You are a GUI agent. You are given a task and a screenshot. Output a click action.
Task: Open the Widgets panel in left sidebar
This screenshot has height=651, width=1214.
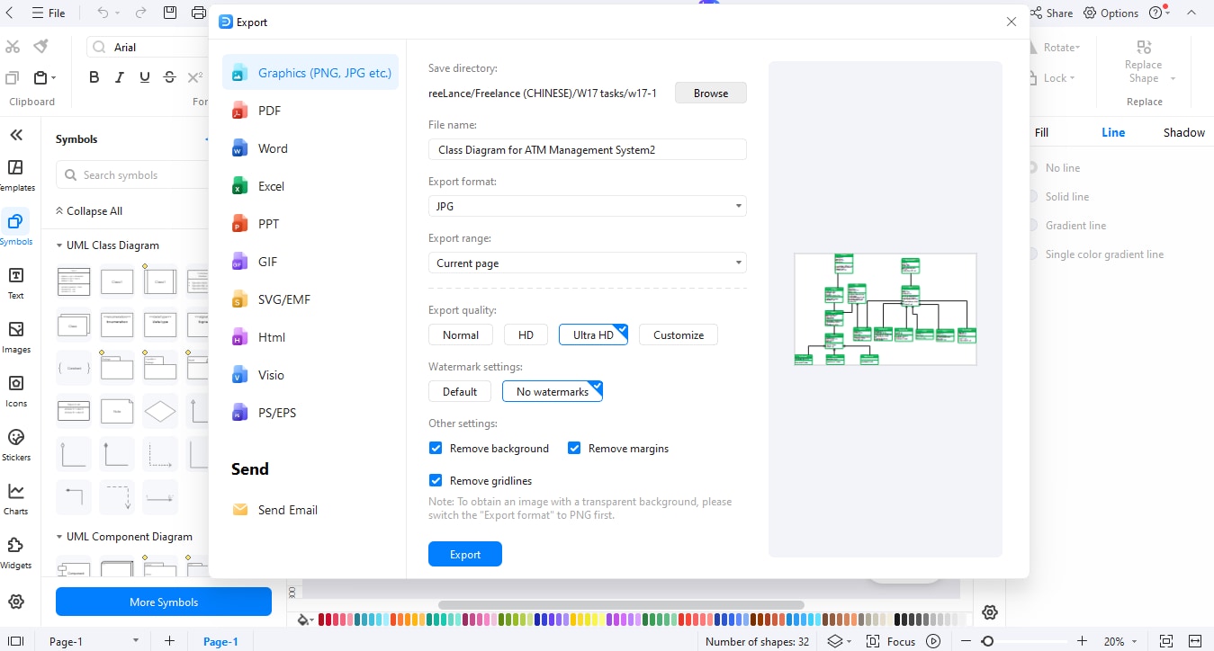click(x=15, y=552)
